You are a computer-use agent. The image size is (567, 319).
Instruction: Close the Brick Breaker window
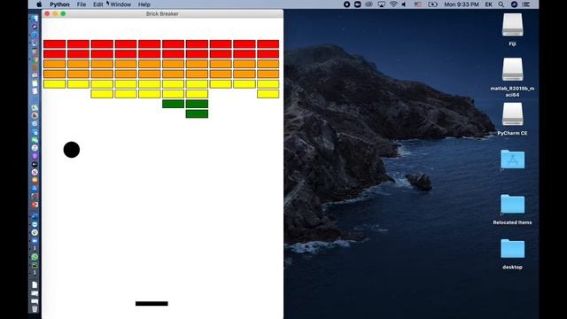click(47, 14)
